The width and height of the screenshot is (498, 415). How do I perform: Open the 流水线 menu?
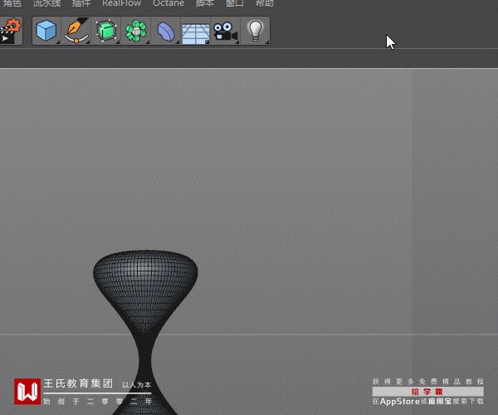[x=46, y=3]
